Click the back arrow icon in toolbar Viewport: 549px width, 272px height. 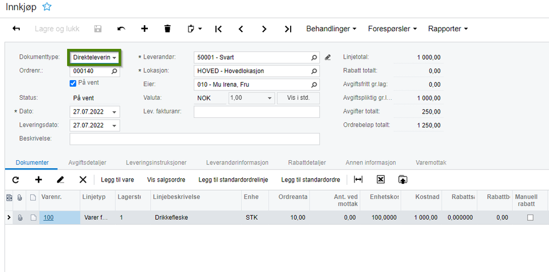[x=16, y=29]
